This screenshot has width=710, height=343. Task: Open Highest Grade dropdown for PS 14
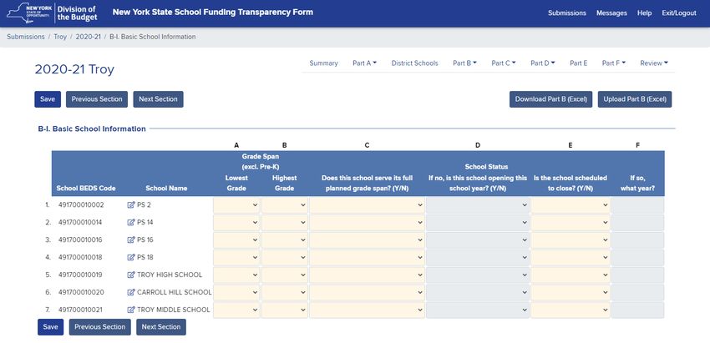point(284,223)
